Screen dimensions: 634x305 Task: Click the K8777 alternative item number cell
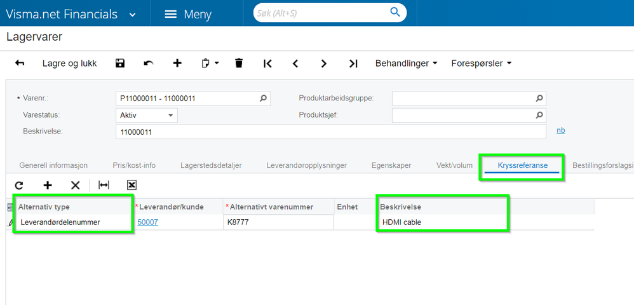pos(278,222)
